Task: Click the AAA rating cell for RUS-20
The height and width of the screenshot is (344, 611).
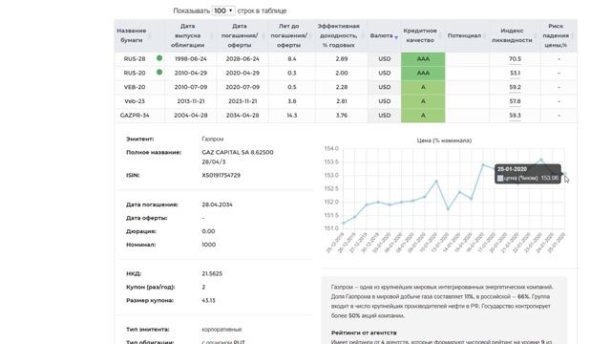Action: (x=423, y=73)
